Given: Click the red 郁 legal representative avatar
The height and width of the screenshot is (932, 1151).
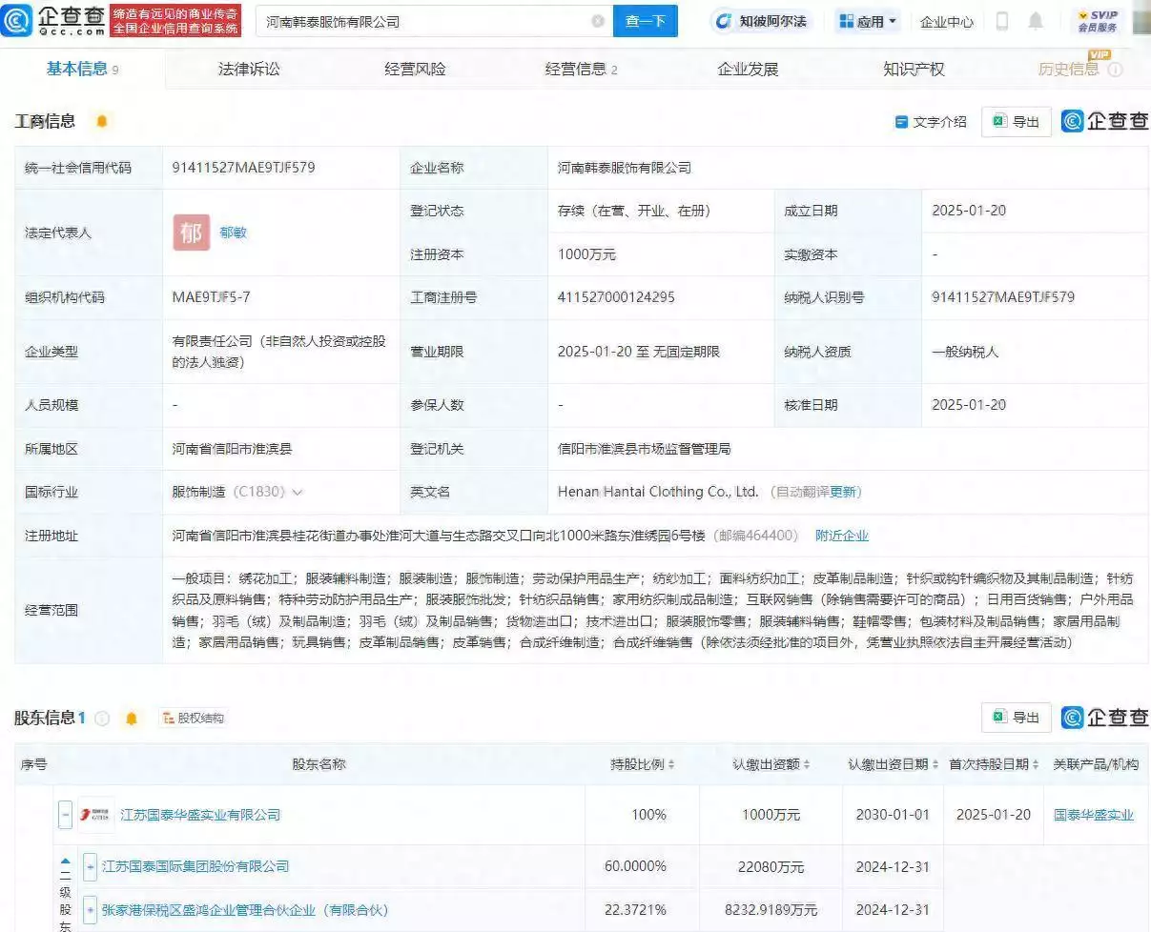Looking at the screenshot, I should [191, 233].
